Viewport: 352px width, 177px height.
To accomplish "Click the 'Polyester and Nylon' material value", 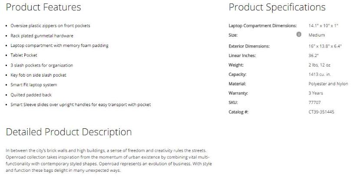I will pos(328,83).
